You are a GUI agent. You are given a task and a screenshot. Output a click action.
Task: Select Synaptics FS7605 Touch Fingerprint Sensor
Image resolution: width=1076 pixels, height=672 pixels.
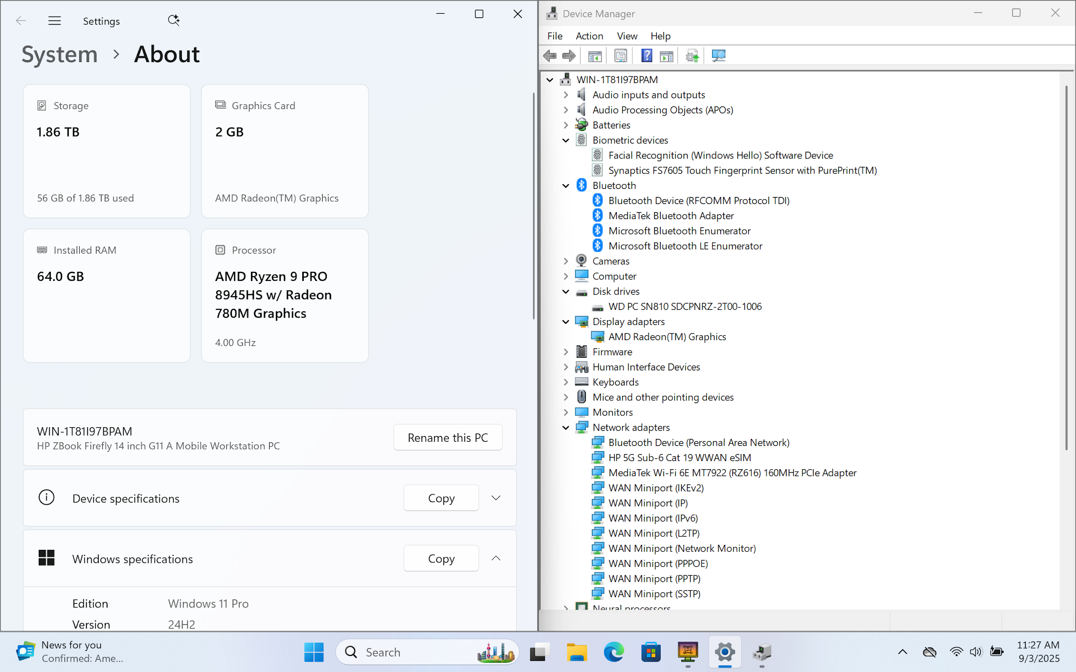[x=742, y=171]
